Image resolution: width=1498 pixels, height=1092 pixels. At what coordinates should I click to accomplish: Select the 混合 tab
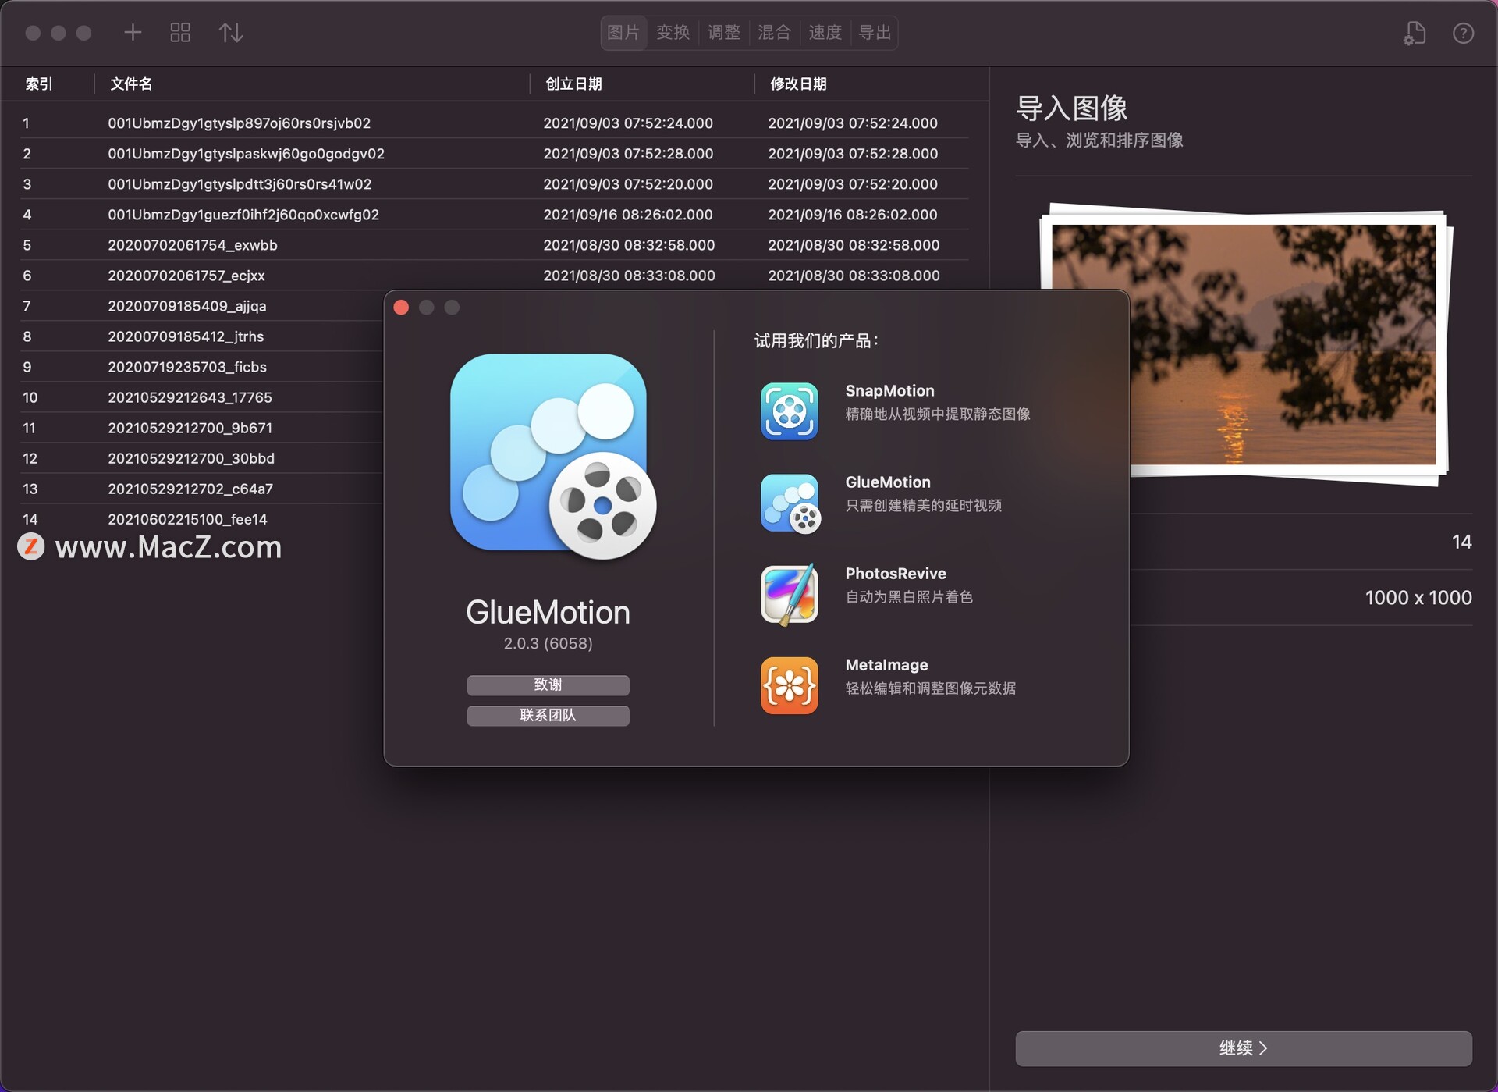click(774, 32)
